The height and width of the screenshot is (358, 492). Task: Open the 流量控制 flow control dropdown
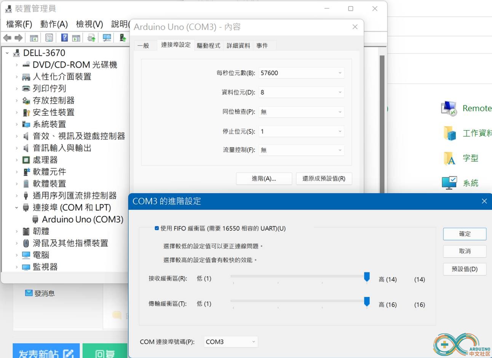[x=302, y=150]
